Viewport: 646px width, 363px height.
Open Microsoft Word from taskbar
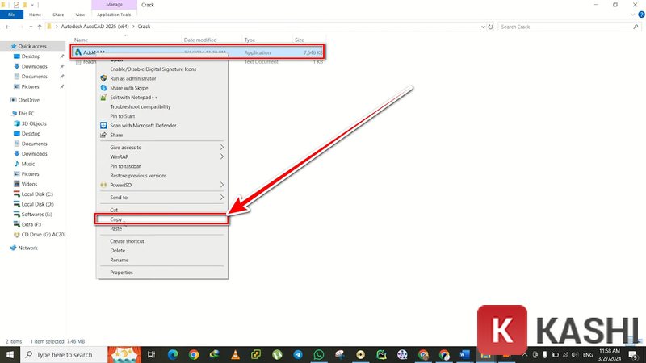tap(465, 354)
